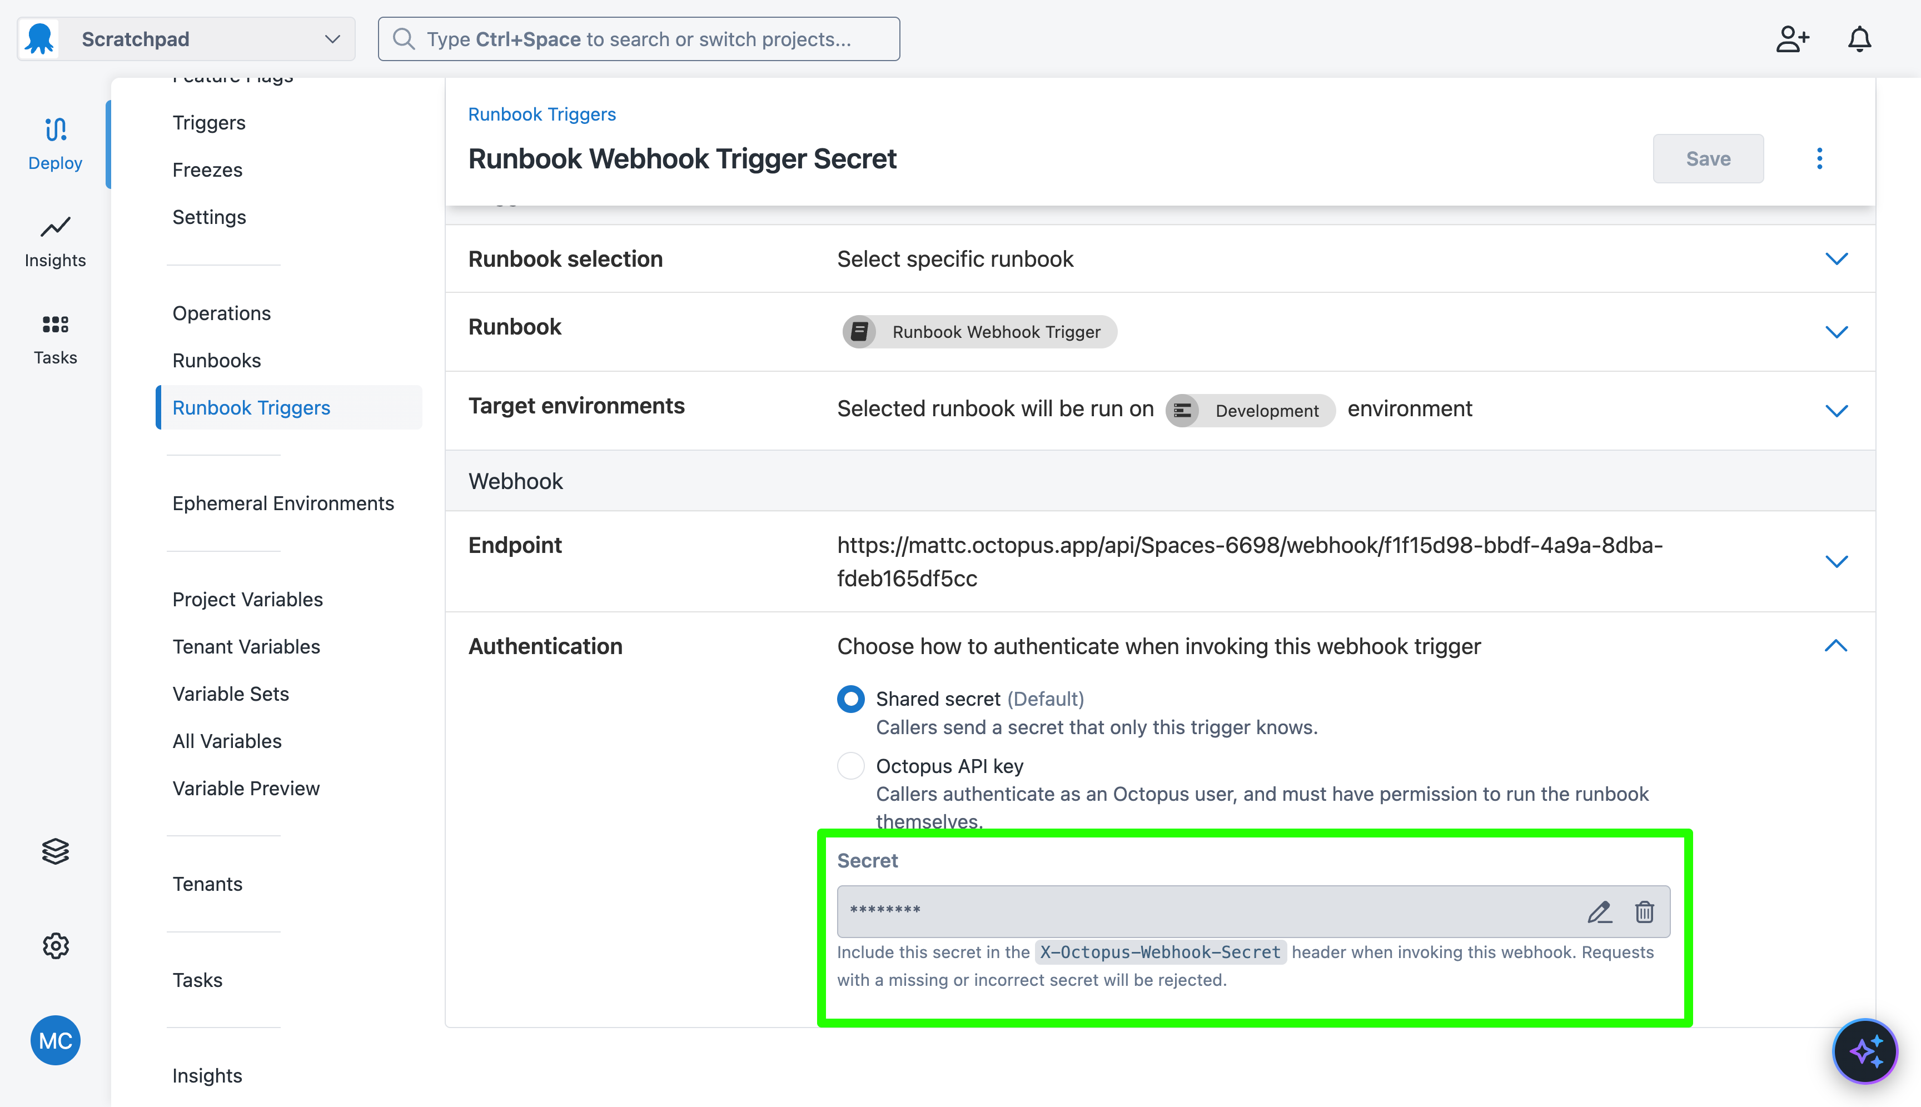Click the Select specific runbook text

(955, 258)
